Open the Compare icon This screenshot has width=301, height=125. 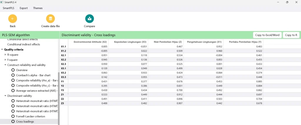click(x=89, y=19)
